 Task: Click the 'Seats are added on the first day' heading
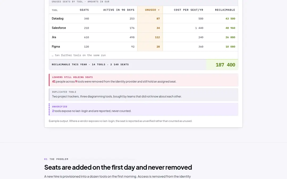pos(118,167)
